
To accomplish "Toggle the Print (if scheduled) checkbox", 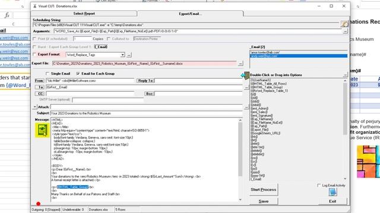I will [34, 38].
